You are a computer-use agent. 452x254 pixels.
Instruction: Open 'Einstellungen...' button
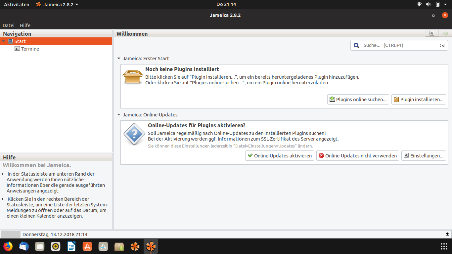[424, 156]
